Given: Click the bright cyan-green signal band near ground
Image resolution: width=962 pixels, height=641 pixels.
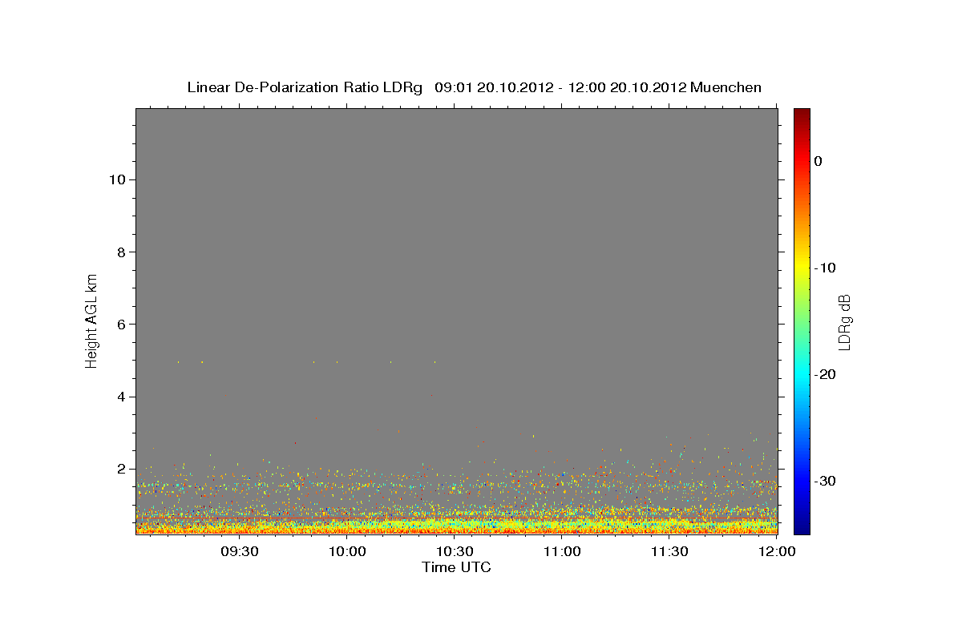Looking at the screenshot, I should point(457,525).
